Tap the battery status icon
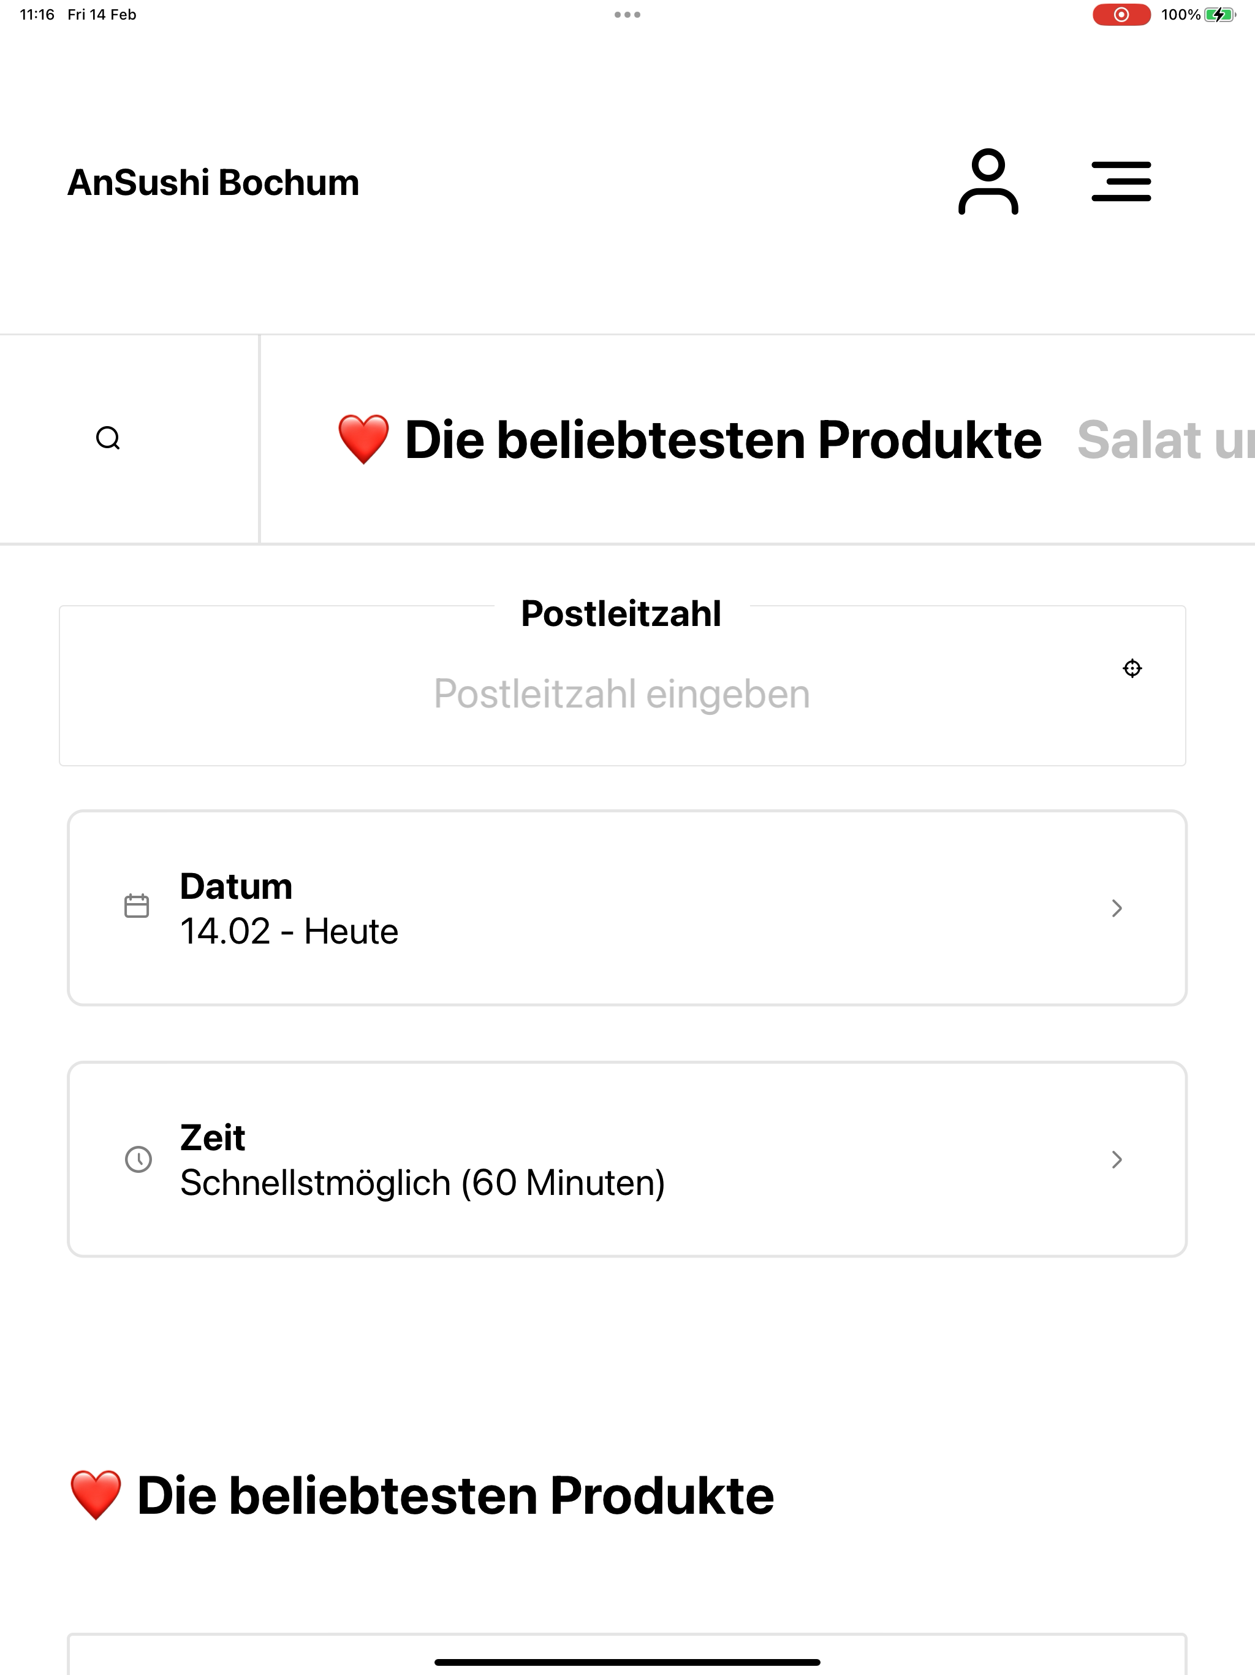The width and height of the screenshot is (1255, 1675). click(x=1219, y=14)
